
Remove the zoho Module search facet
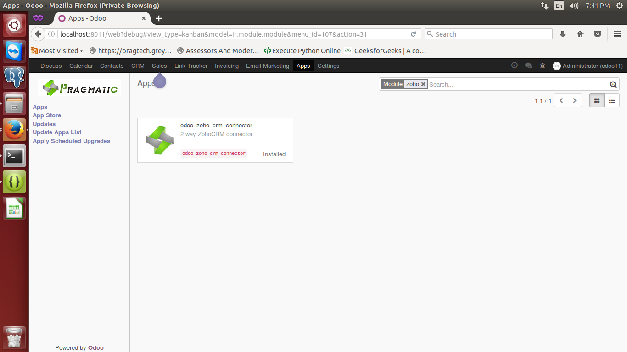coord(423,84)
